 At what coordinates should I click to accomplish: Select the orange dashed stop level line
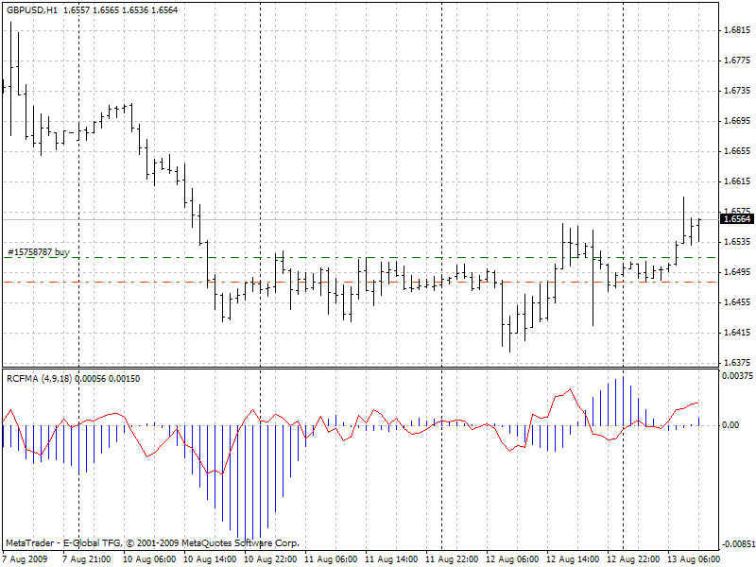(361, 282)
